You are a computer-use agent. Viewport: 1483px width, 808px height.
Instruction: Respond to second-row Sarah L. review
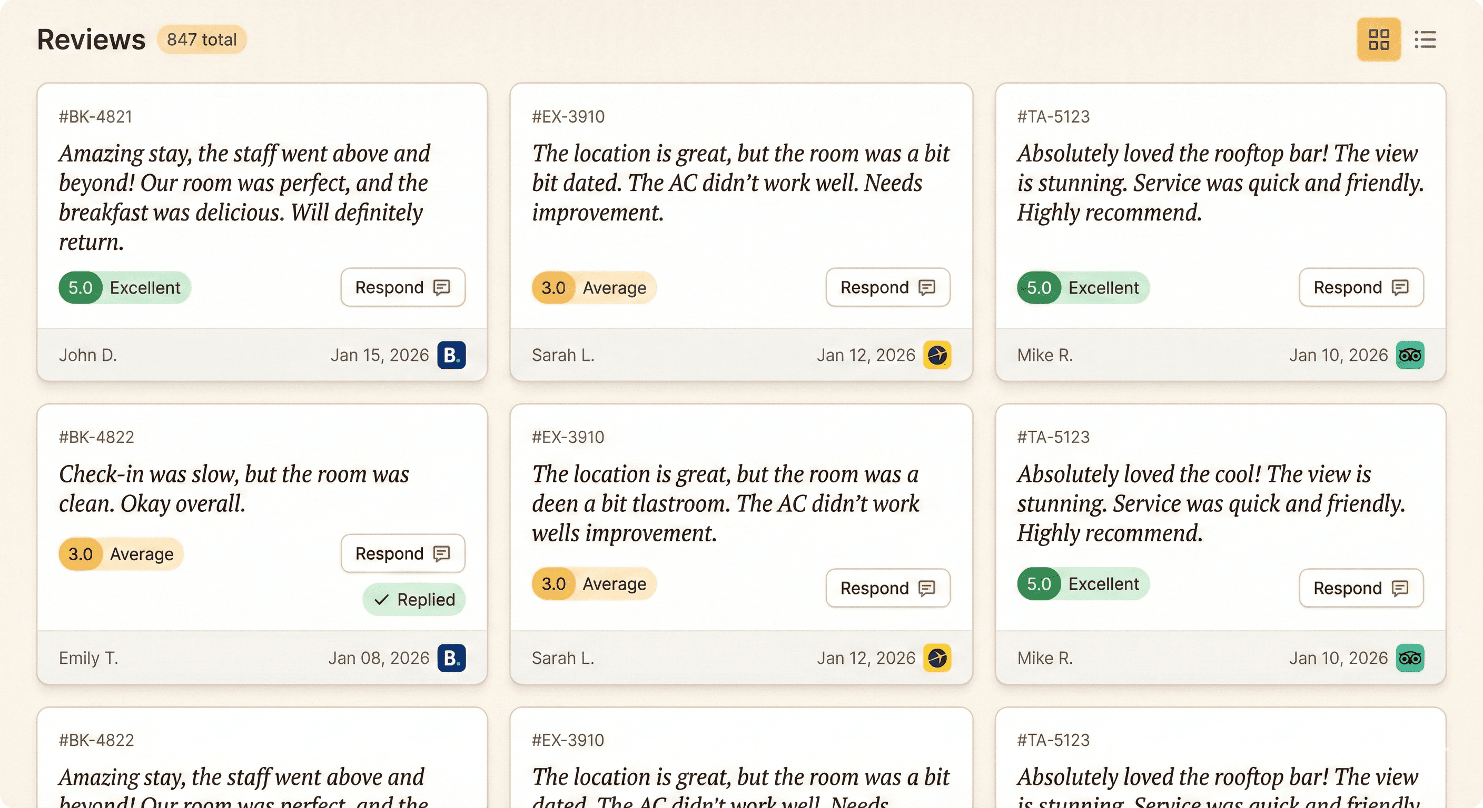click(x=887, y=588)
